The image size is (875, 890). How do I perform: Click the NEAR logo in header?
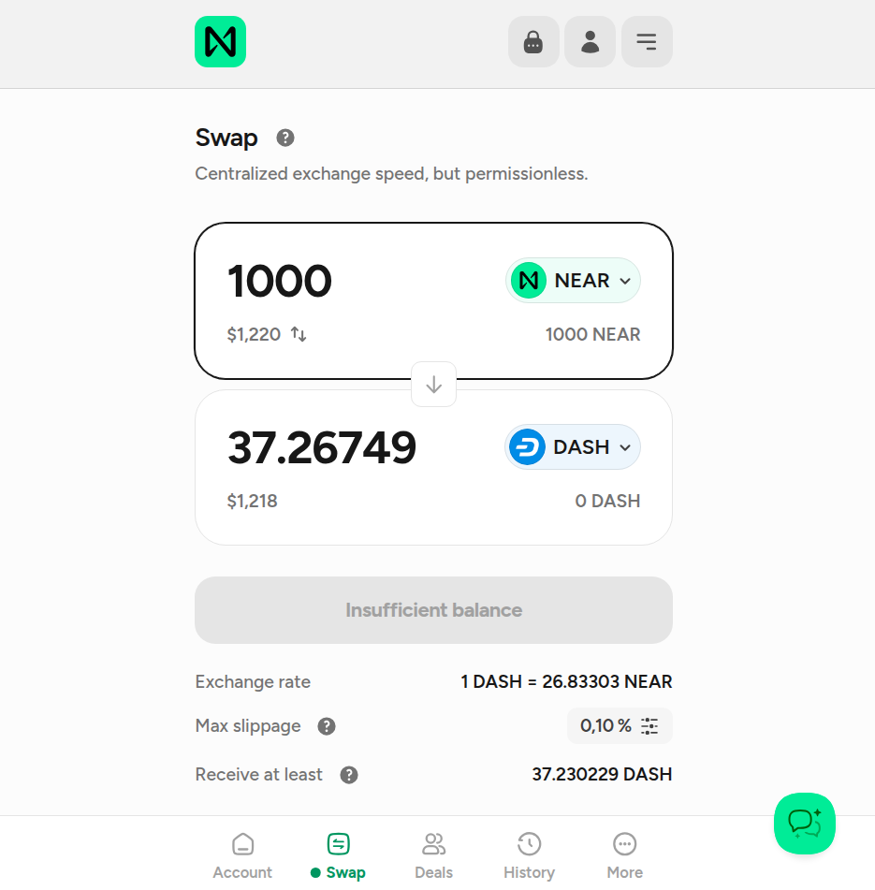[x=220, y=42]
